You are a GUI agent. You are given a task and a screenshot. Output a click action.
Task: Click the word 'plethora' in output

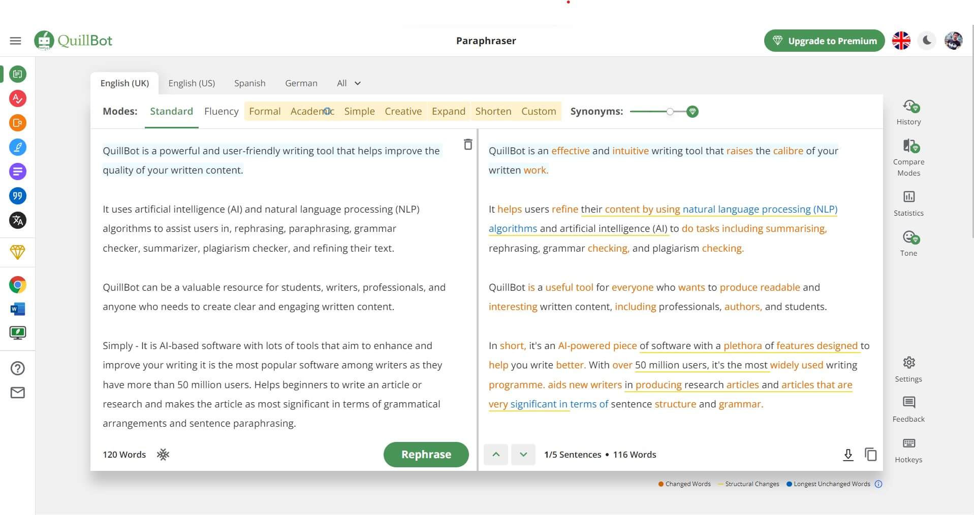click(x=742, y=346)
